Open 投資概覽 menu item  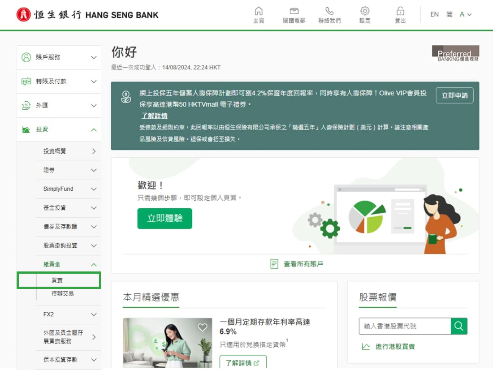(68, 151)
